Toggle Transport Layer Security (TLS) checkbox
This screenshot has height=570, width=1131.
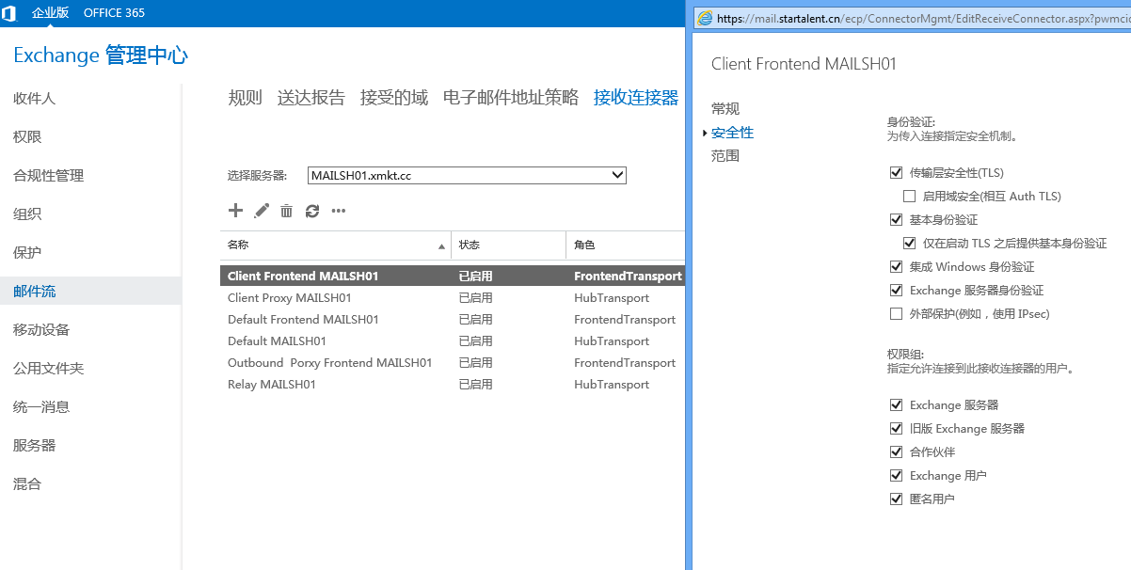tap(896, 173)
